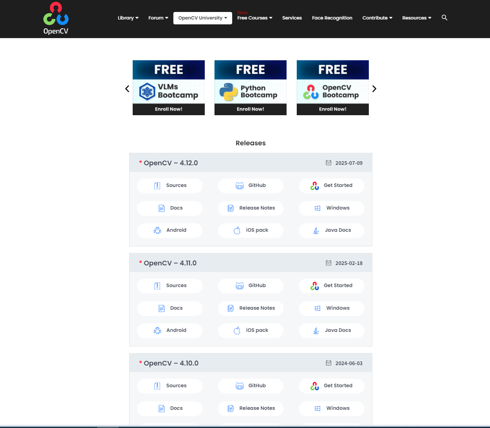Go to previous carousel slide arrow

[x=127, y=89]
